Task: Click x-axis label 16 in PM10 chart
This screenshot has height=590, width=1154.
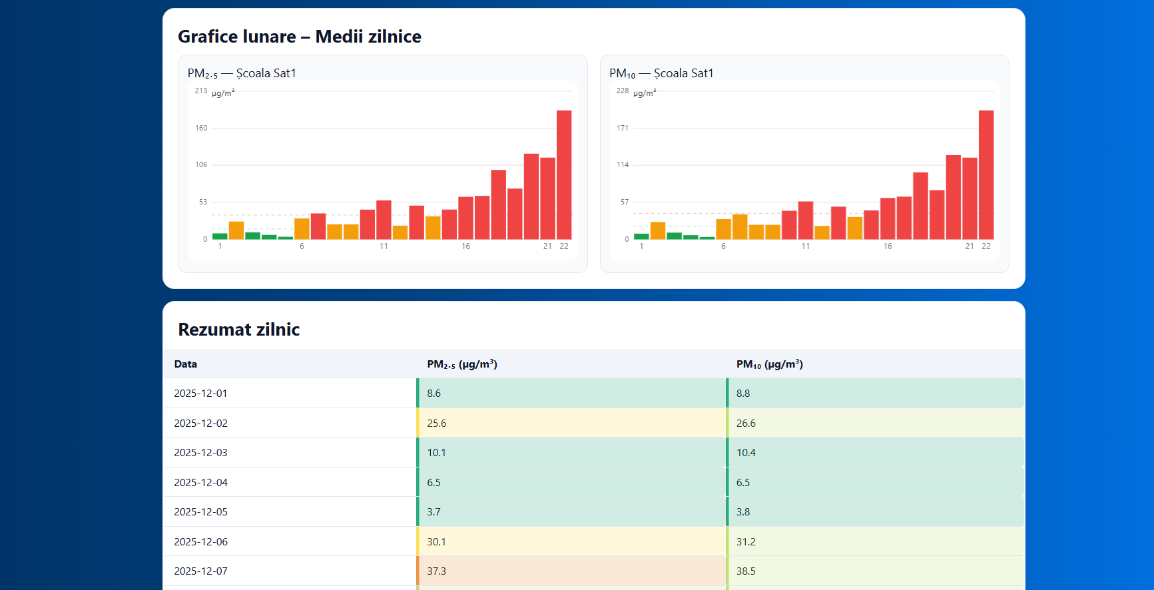Action: 888,246
